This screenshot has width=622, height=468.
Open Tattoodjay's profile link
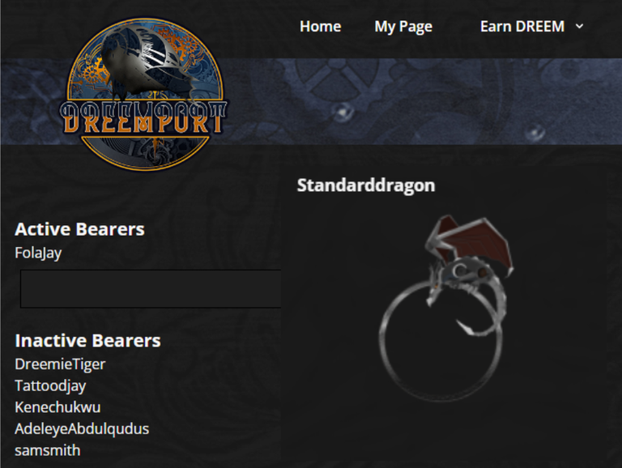click(50, 386)
